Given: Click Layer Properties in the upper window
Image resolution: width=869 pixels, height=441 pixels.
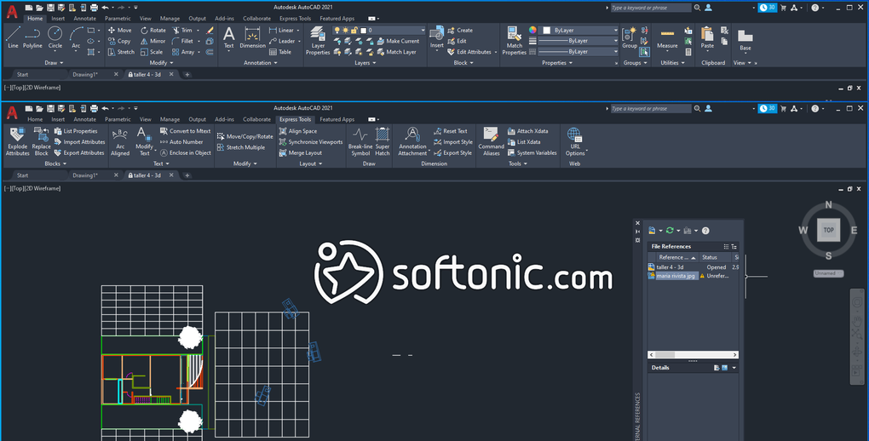Looking at the screenshot, I should tap(318, 41).
